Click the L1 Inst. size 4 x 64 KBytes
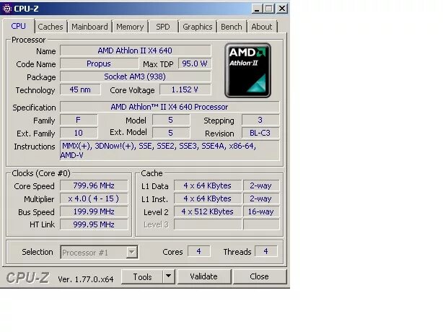Viewport: 443px width, 332px height. 208,198
